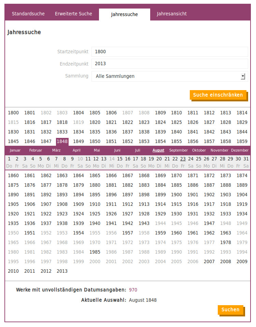Image resolution: width=256 pixels, height=327 pixels.
Task: Open the Sammlung dropdown Alle Sammlungen
Action: click(170, 76)
